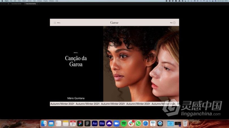Open the Downloads folder in the dock
This screenshot has height=128, width=229.
pos(170,123)
